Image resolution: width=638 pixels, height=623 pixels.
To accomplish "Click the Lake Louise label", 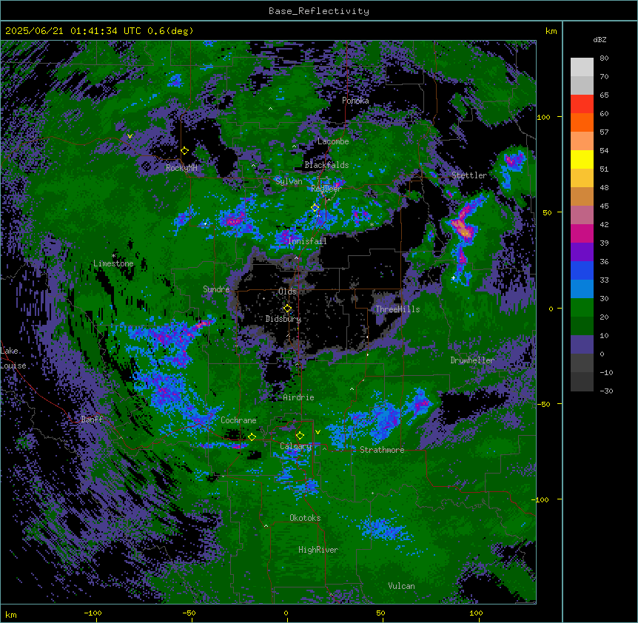I will pos(13,358).
